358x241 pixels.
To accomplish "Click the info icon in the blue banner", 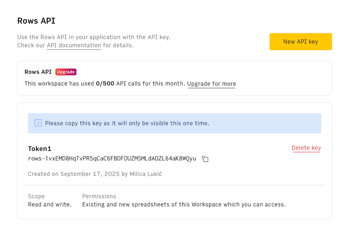I will [x=38, y=123].
